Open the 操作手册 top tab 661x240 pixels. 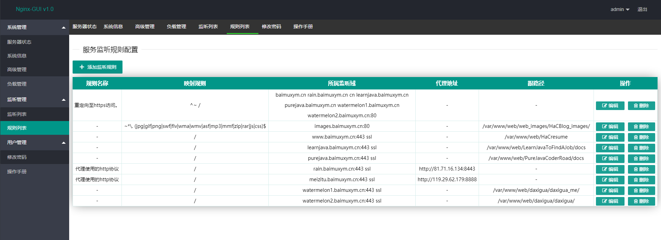point(303,26)
